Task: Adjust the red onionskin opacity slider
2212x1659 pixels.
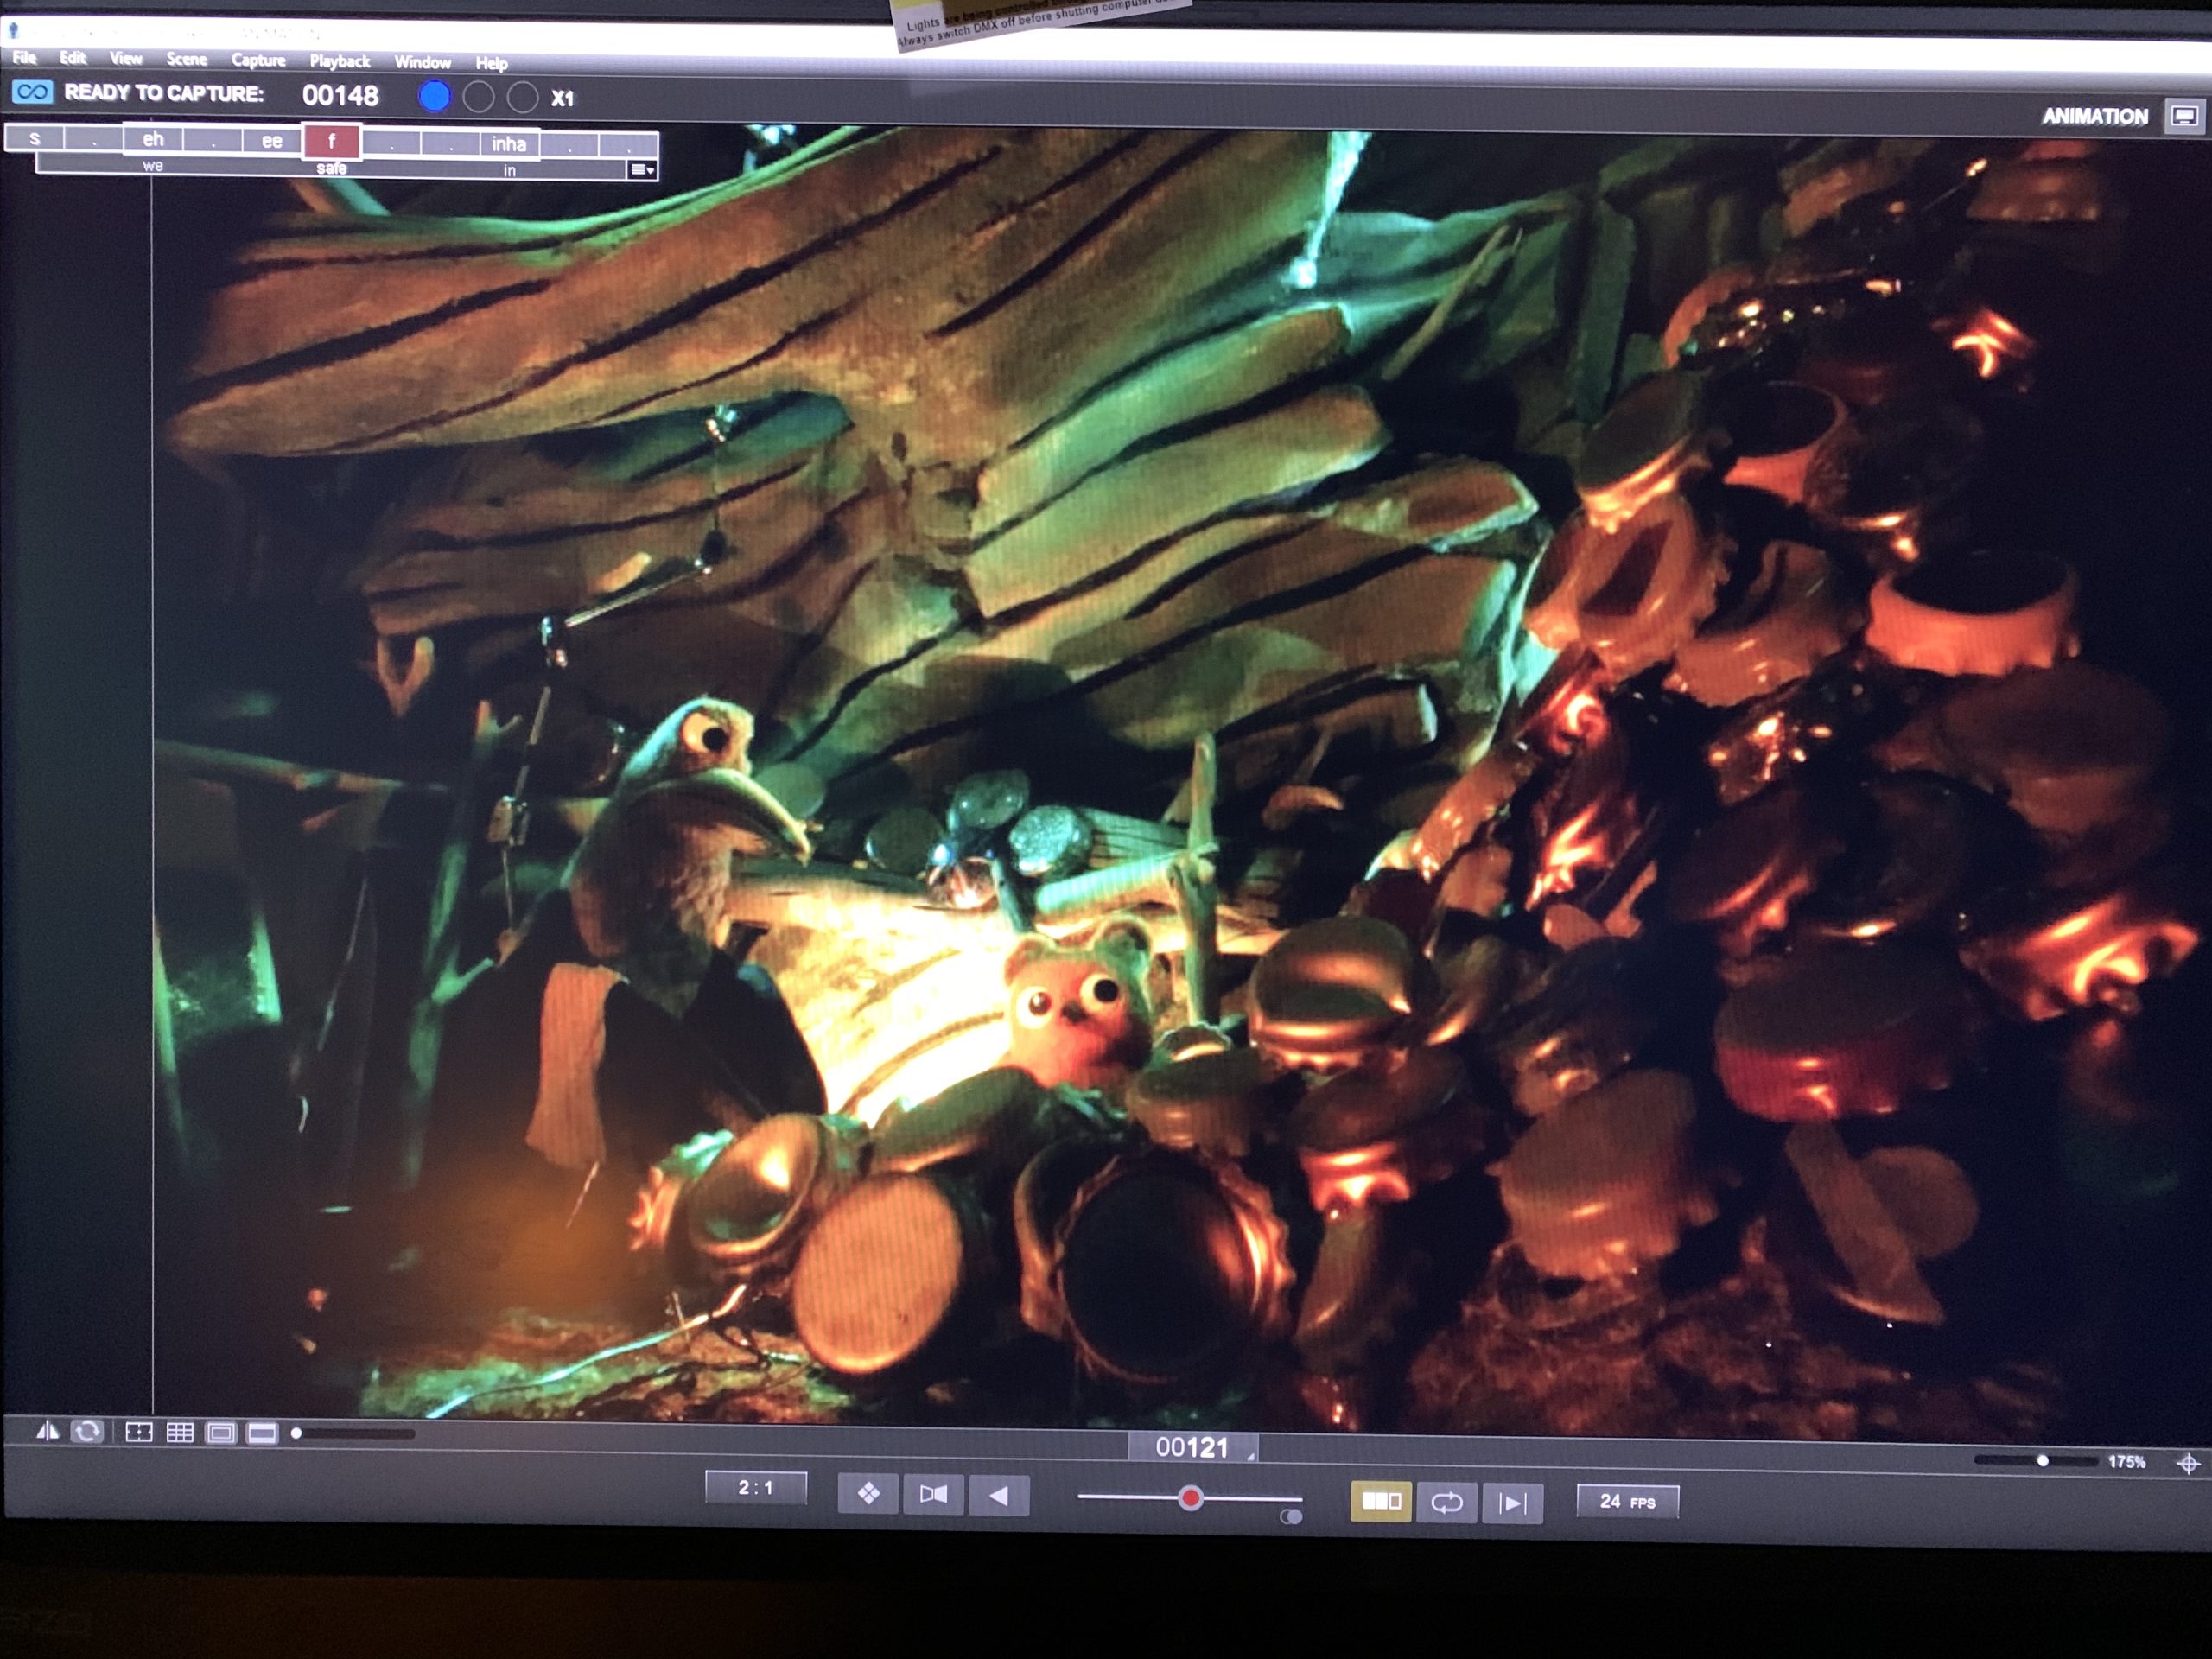Action: pos(1189,1498)
